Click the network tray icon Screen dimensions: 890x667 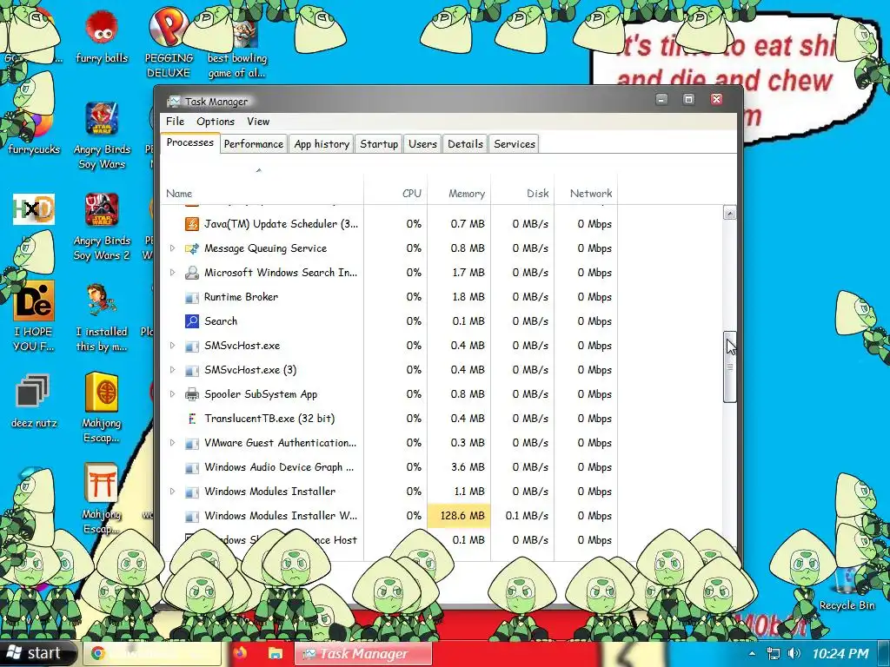point(773,653)
